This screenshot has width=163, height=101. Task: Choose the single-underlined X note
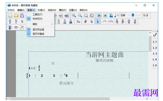pyautogui.click(x=59, y=21)
